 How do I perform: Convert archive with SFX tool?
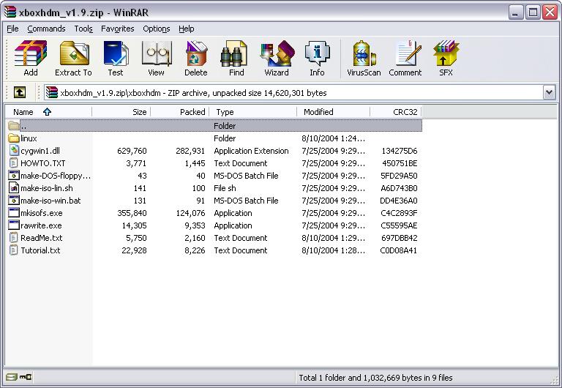tap(446, 59)
